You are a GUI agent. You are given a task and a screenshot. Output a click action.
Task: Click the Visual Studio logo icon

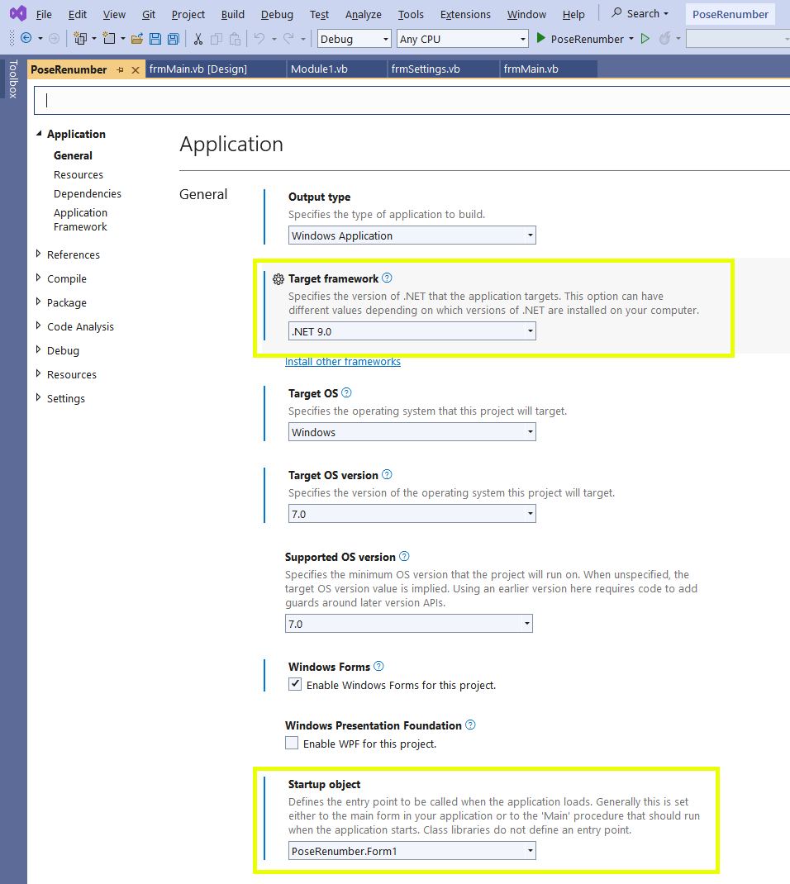click(18, 13)
